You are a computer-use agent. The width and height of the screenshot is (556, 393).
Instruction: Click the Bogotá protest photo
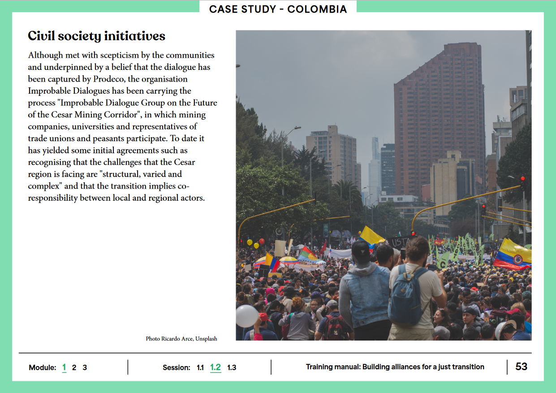(384, 185)
